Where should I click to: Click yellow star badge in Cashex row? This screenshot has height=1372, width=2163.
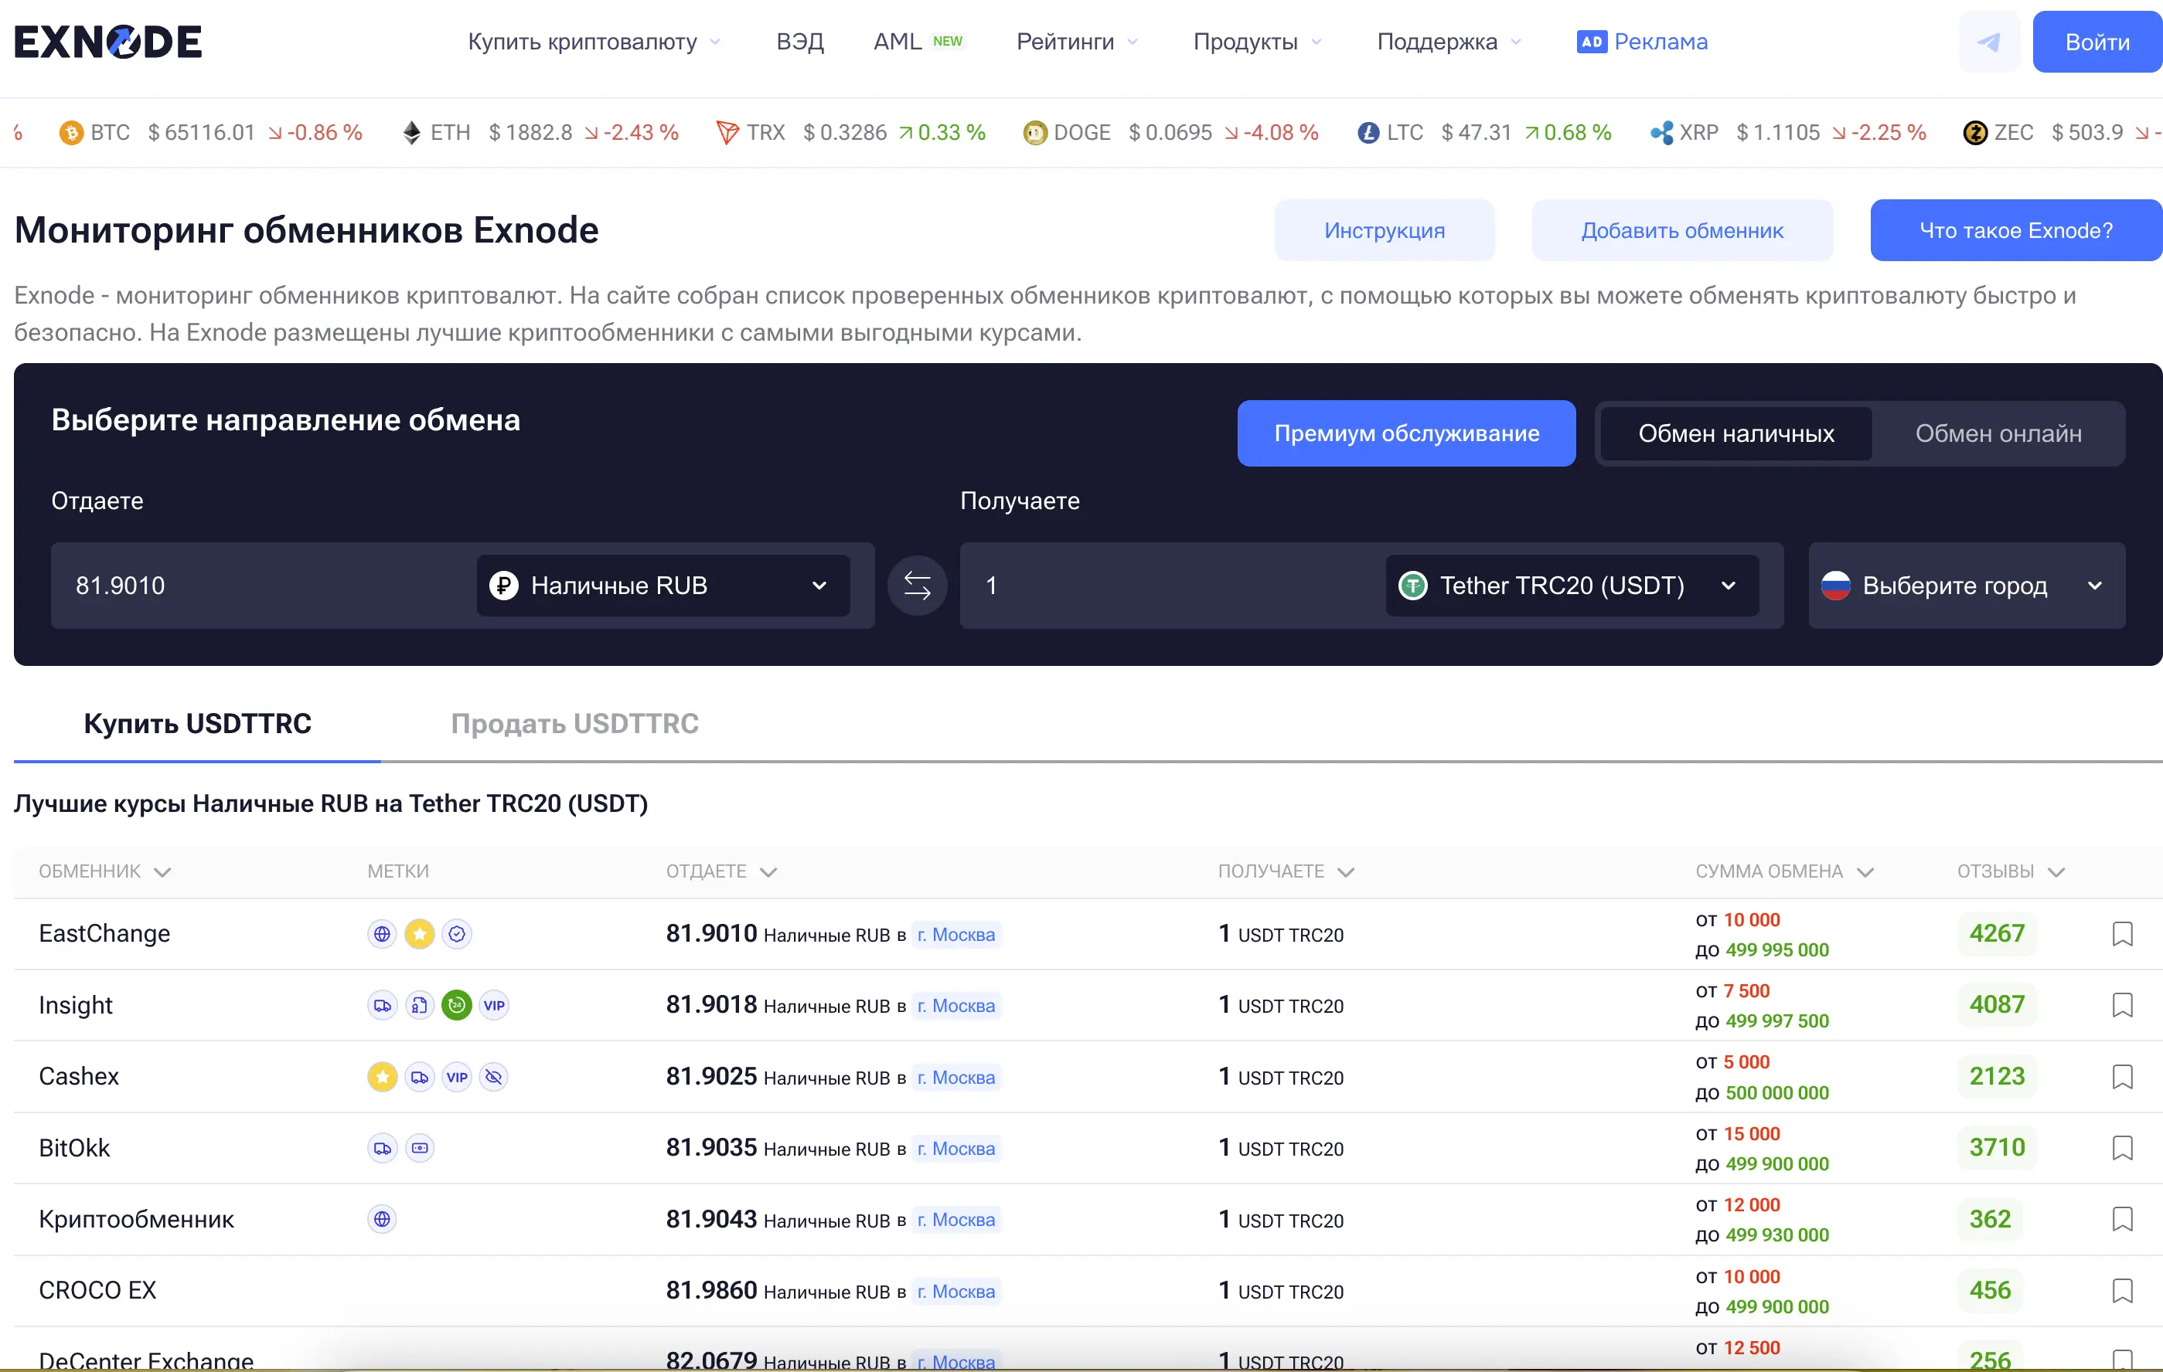382,1077
